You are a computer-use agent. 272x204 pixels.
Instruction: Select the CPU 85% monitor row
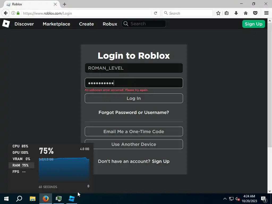(x=21, y=146)
